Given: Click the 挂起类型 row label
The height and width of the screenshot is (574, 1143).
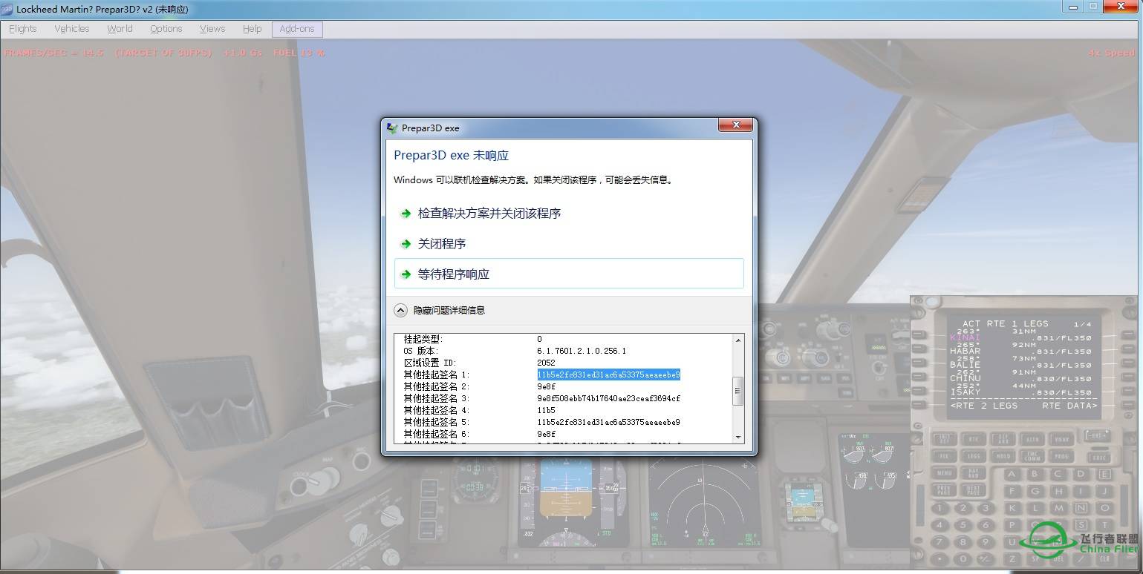Looking at the screenshot, I should 423,339.
